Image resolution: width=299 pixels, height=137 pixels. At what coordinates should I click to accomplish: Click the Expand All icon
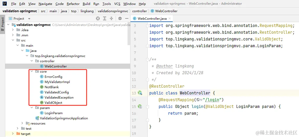tap(105, 18)
